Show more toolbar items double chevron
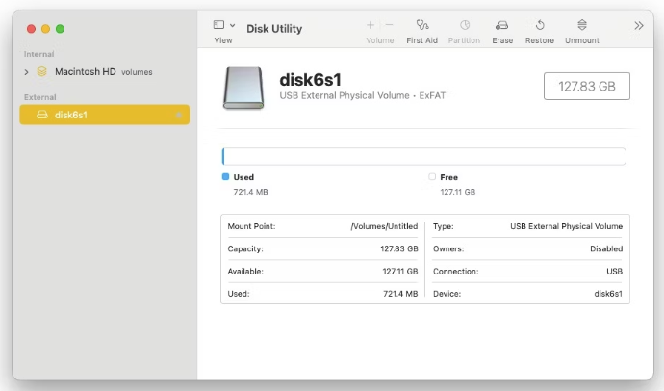Screen dimensions: 664x391 point(639,26)
